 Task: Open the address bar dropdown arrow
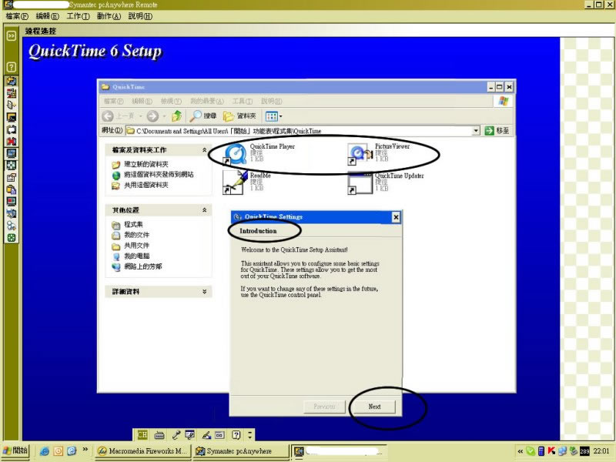coord(476,131)
